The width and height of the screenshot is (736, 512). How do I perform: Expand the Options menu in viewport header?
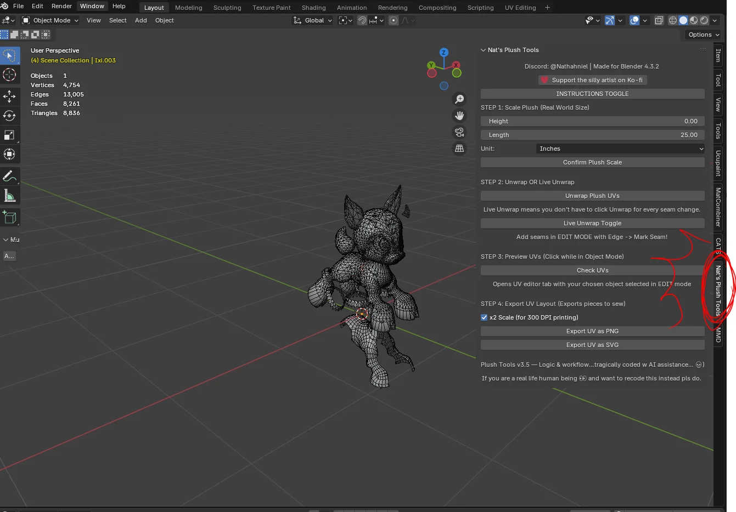[702, 34]
